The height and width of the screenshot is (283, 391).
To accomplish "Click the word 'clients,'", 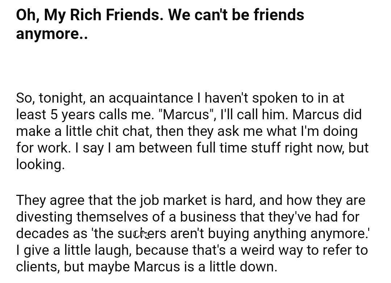I will point(38,267).
